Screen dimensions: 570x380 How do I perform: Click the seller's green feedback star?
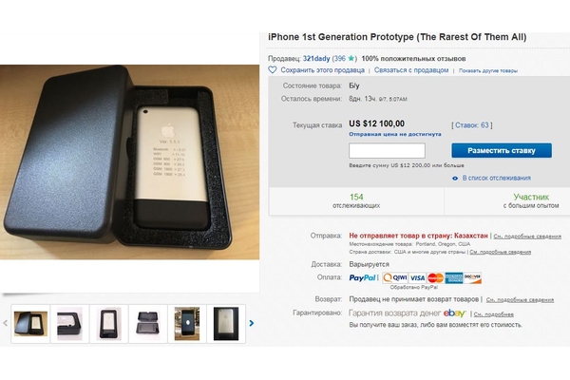[351, 58]
